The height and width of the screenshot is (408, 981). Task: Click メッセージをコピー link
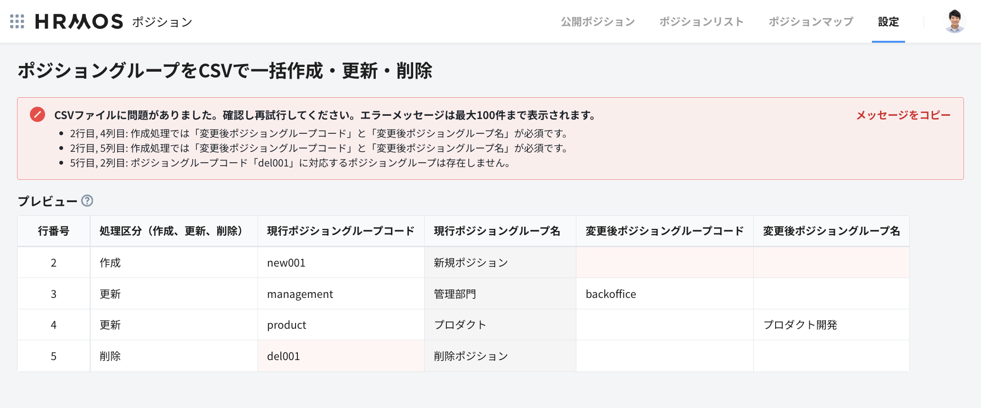click(903, 115)
